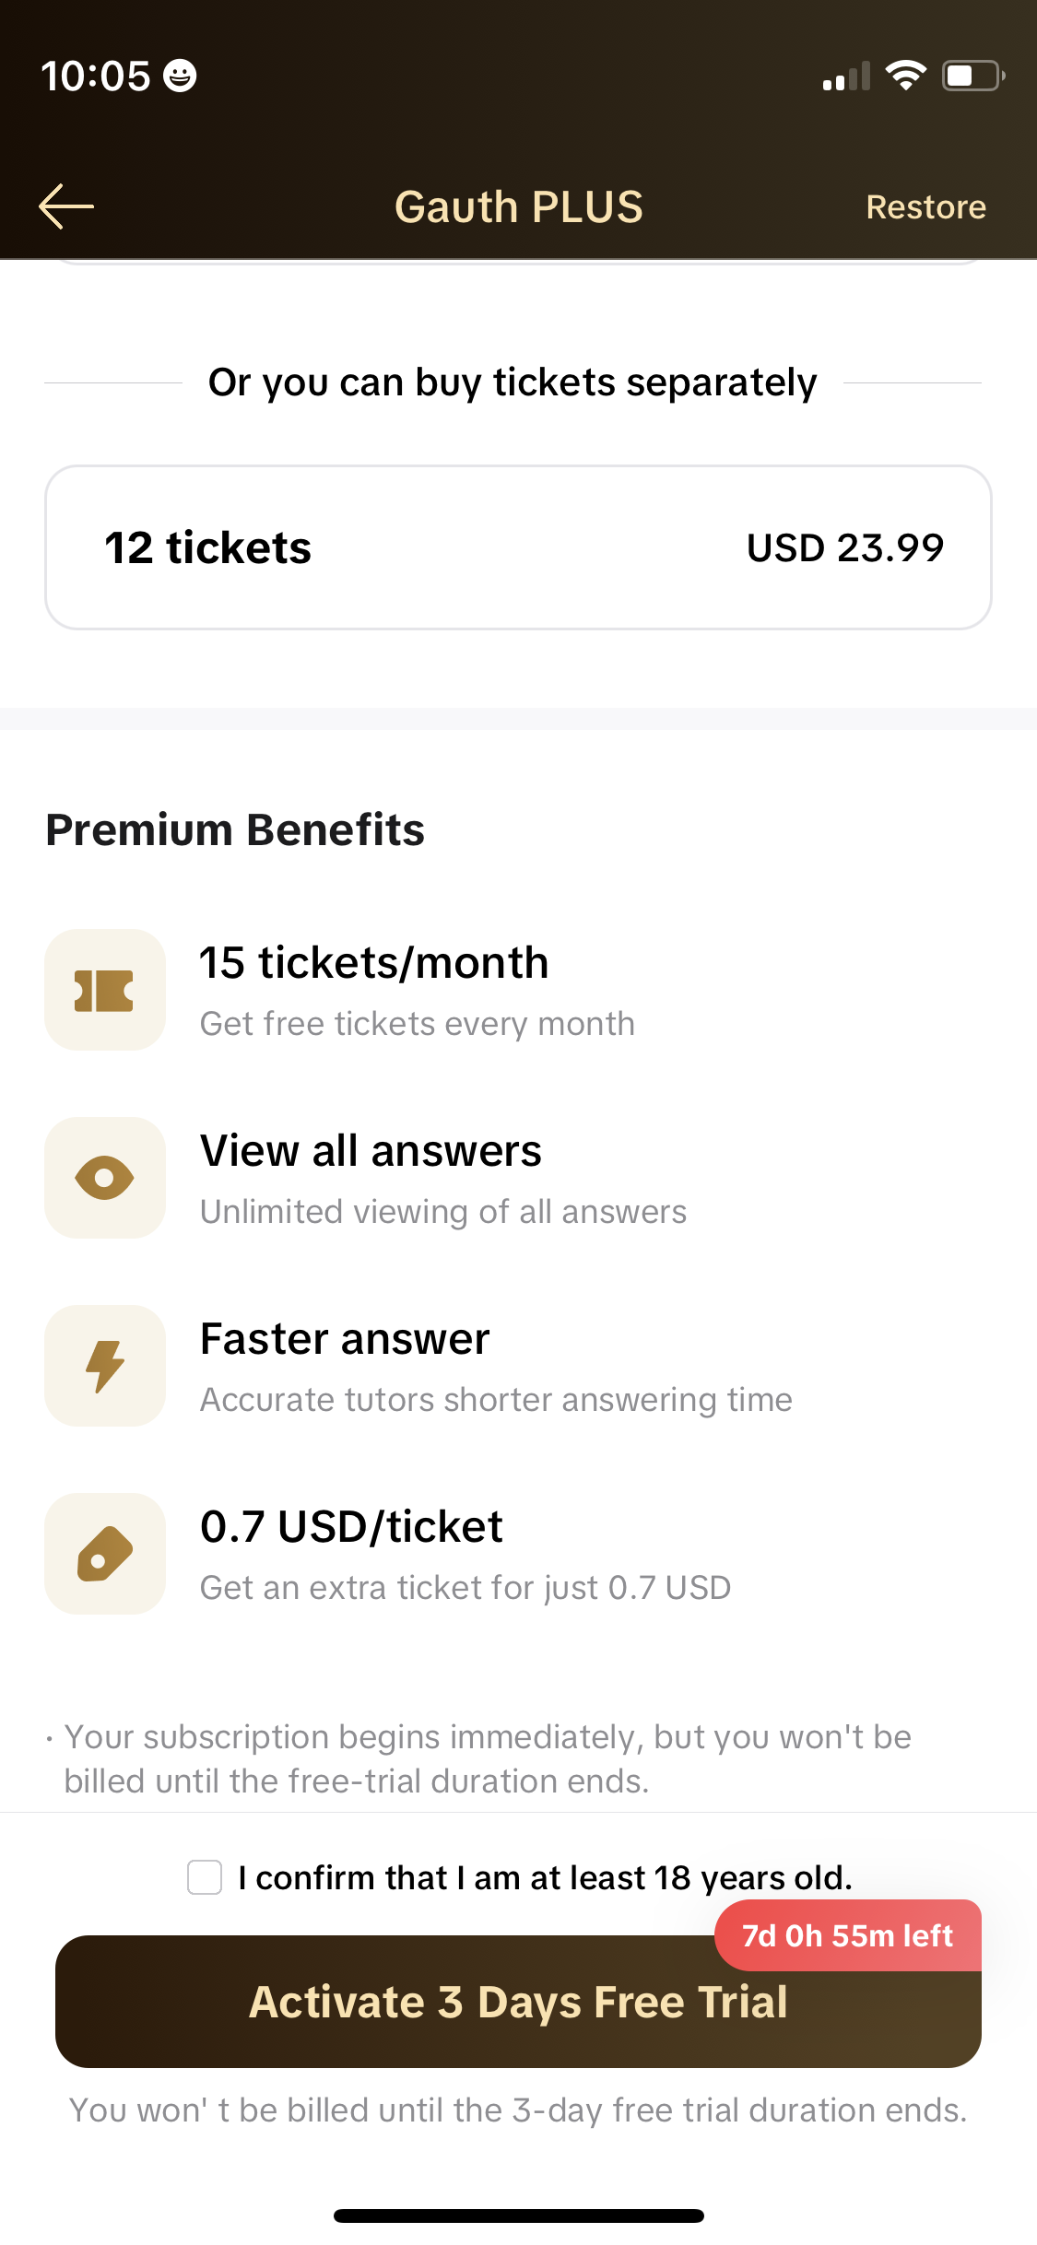Tap the 0.7 USD/ticket benefit title
The height and width of the screenshot is (2245, 1037).
point(351,1527)
